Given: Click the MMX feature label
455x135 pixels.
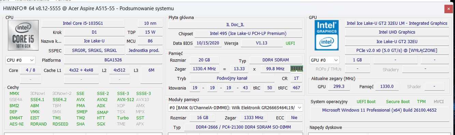Looking at the screenshot, I should pos(14,94).
